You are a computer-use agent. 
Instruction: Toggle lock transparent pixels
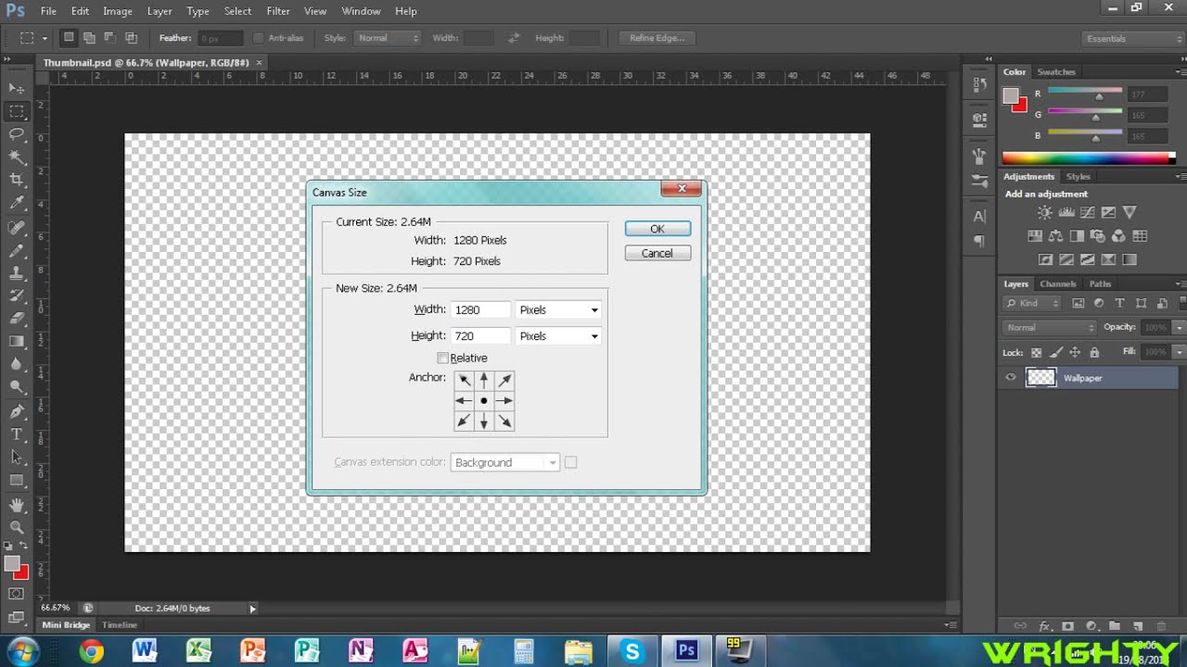pos(1036,352)
